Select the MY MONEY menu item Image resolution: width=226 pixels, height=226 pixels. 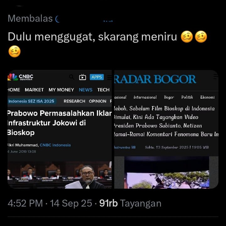[61, 90]
